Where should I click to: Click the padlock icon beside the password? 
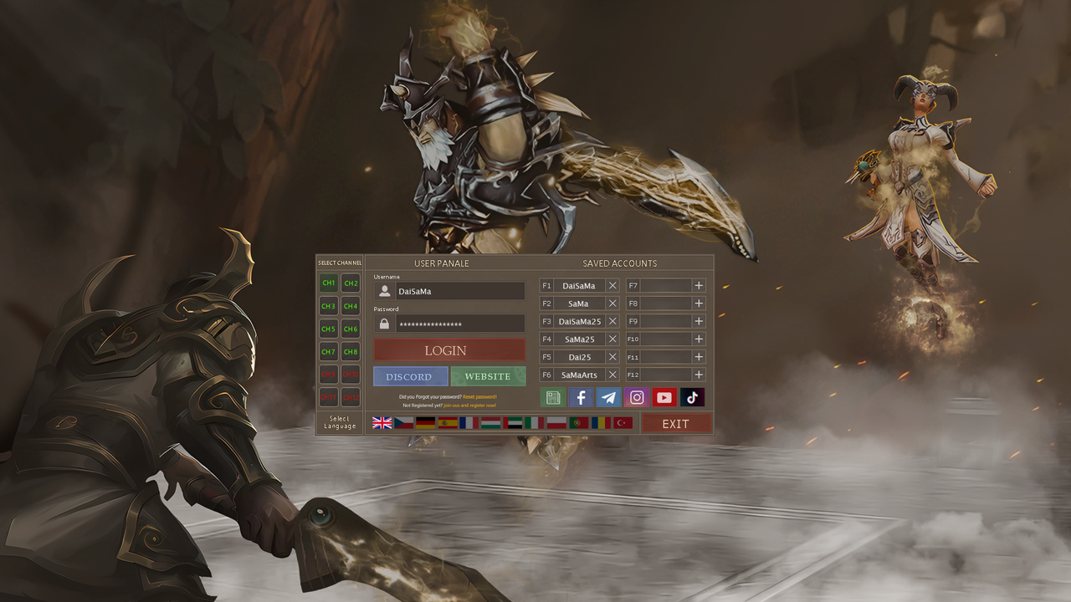383,323
